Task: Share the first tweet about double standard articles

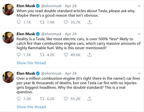Action: coord(90,22)
